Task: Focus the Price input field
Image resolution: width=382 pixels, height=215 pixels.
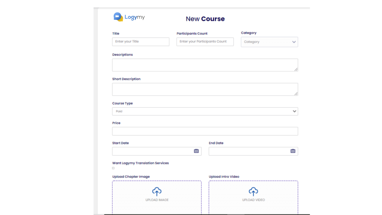Action: point(205,131)
